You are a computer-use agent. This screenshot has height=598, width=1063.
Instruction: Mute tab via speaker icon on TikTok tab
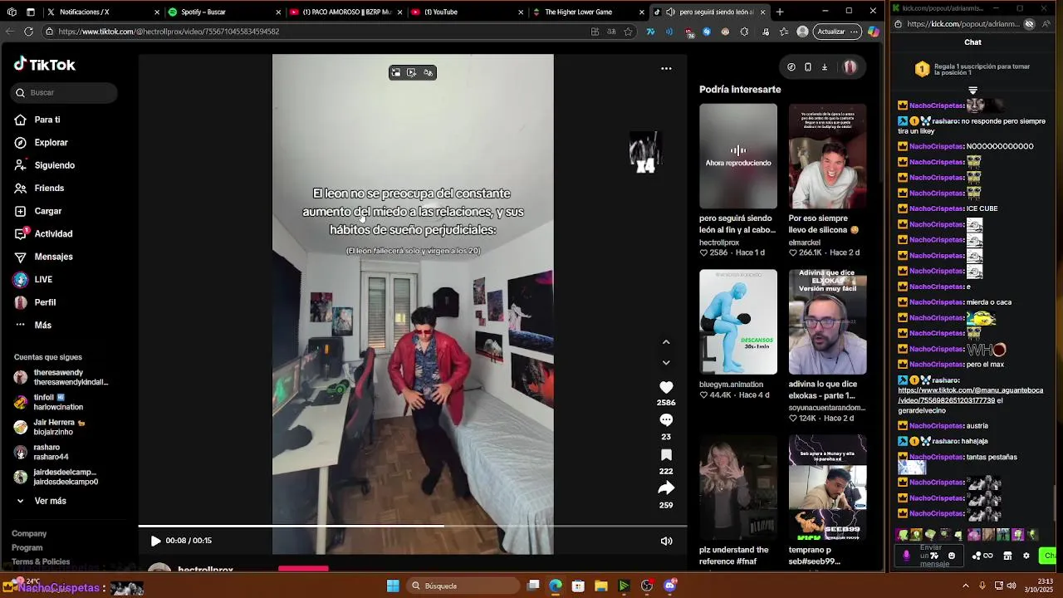click(670, 12)
